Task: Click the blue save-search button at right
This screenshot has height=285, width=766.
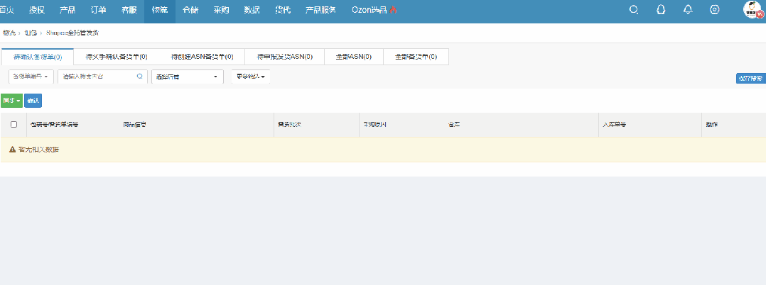Action: (x=751, y=78)
